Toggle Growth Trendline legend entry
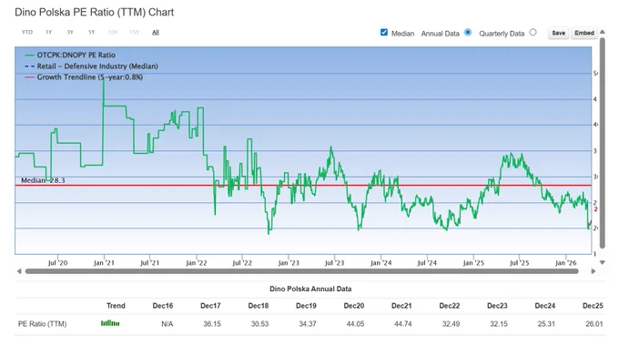The height and width of the screenshot is (346, 619). point(84,77)
